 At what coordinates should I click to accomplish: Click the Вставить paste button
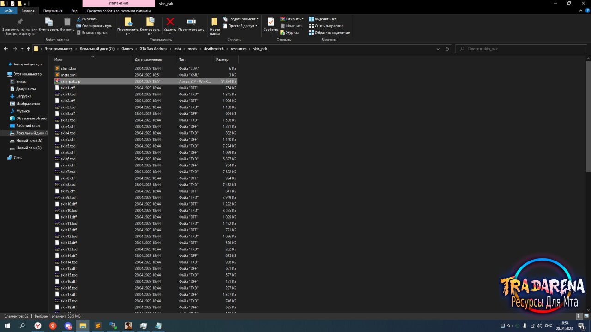tap(67, 24)
